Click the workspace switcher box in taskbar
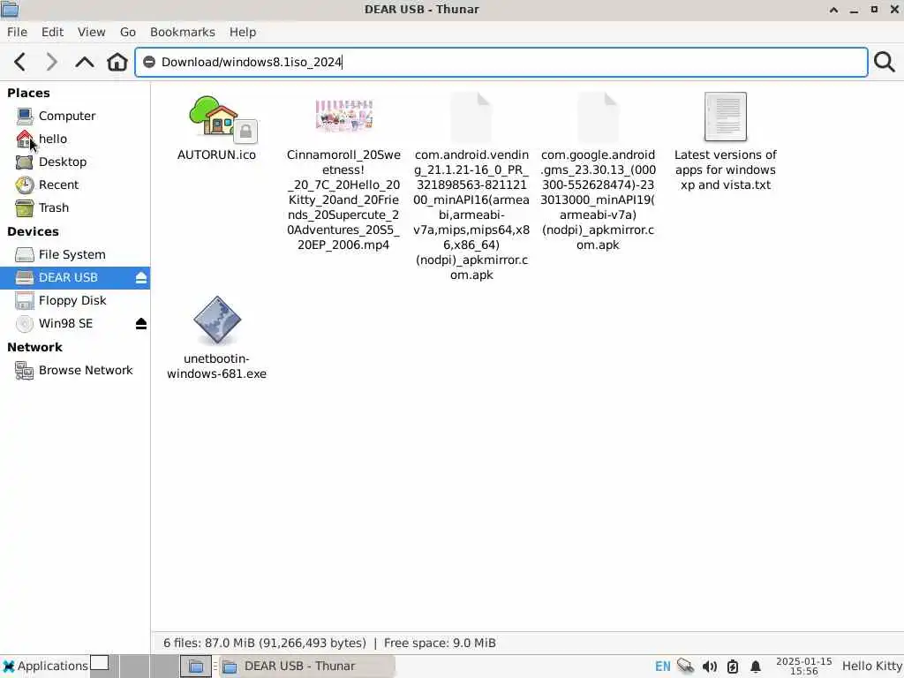The image size is (904, 678). click(x=99, y=664)
